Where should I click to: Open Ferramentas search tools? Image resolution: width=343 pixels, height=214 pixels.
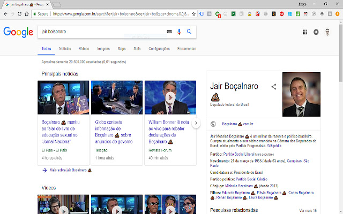click(187, 49)
